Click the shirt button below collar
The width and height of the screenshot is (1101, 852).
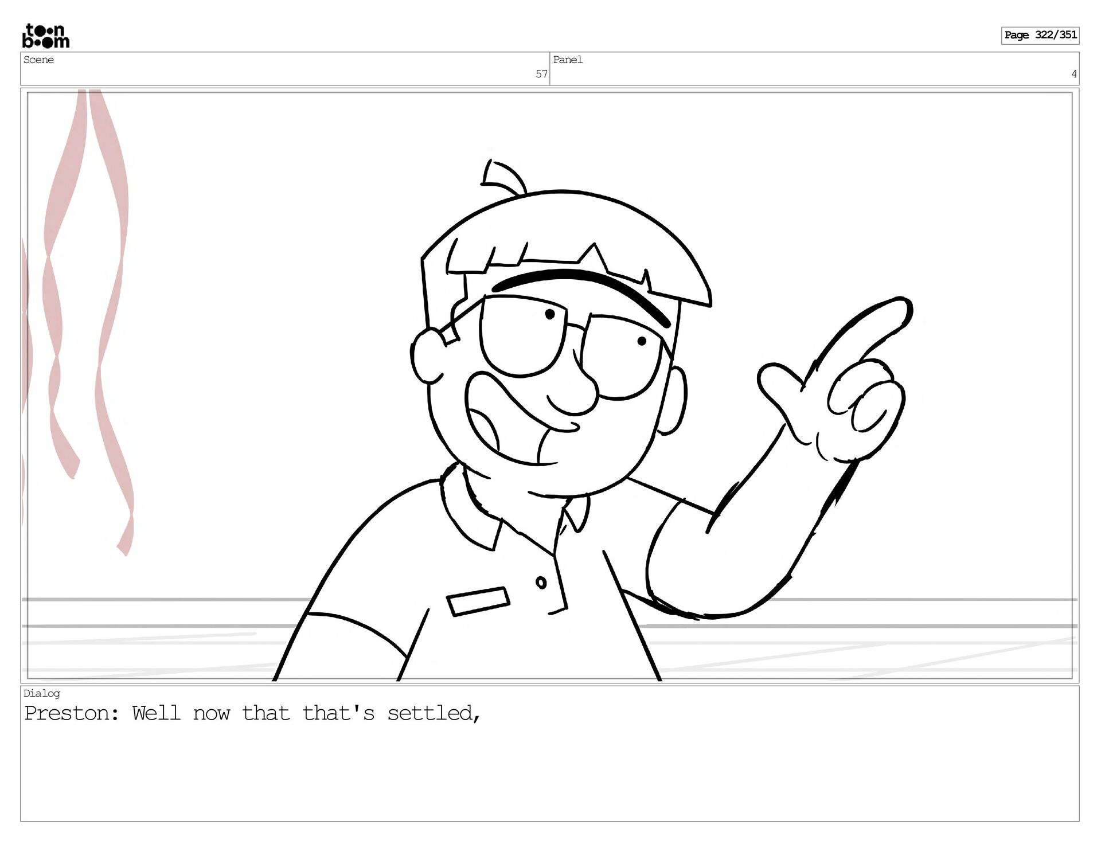(541, 583)
